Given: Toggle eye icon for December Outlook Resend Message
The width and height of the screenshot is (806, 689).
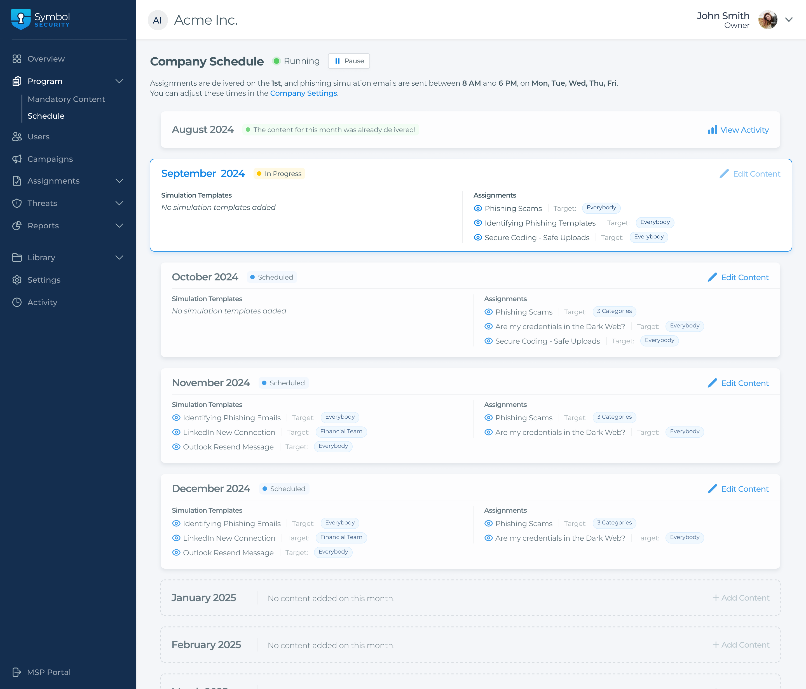Looking at the screenshot, I should coord(176,552).
